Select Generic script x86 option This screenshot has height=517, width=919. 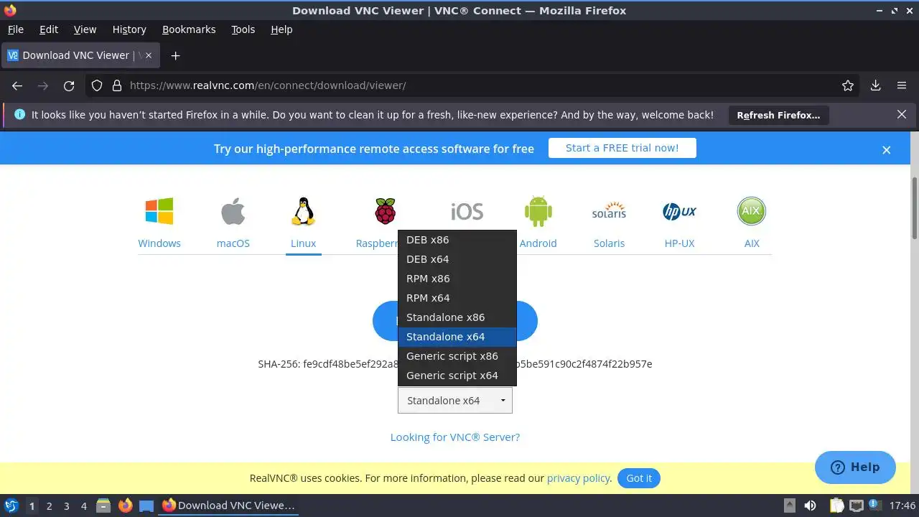pyautogui.click(x=457, y=356)
